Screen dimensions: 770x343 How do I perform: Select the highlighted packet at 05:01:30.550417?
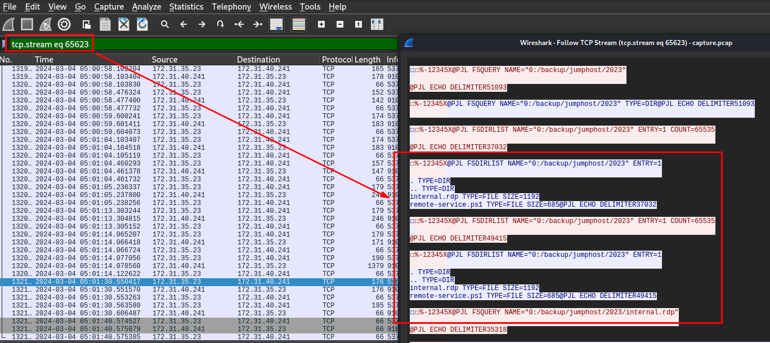click(199, 281)
